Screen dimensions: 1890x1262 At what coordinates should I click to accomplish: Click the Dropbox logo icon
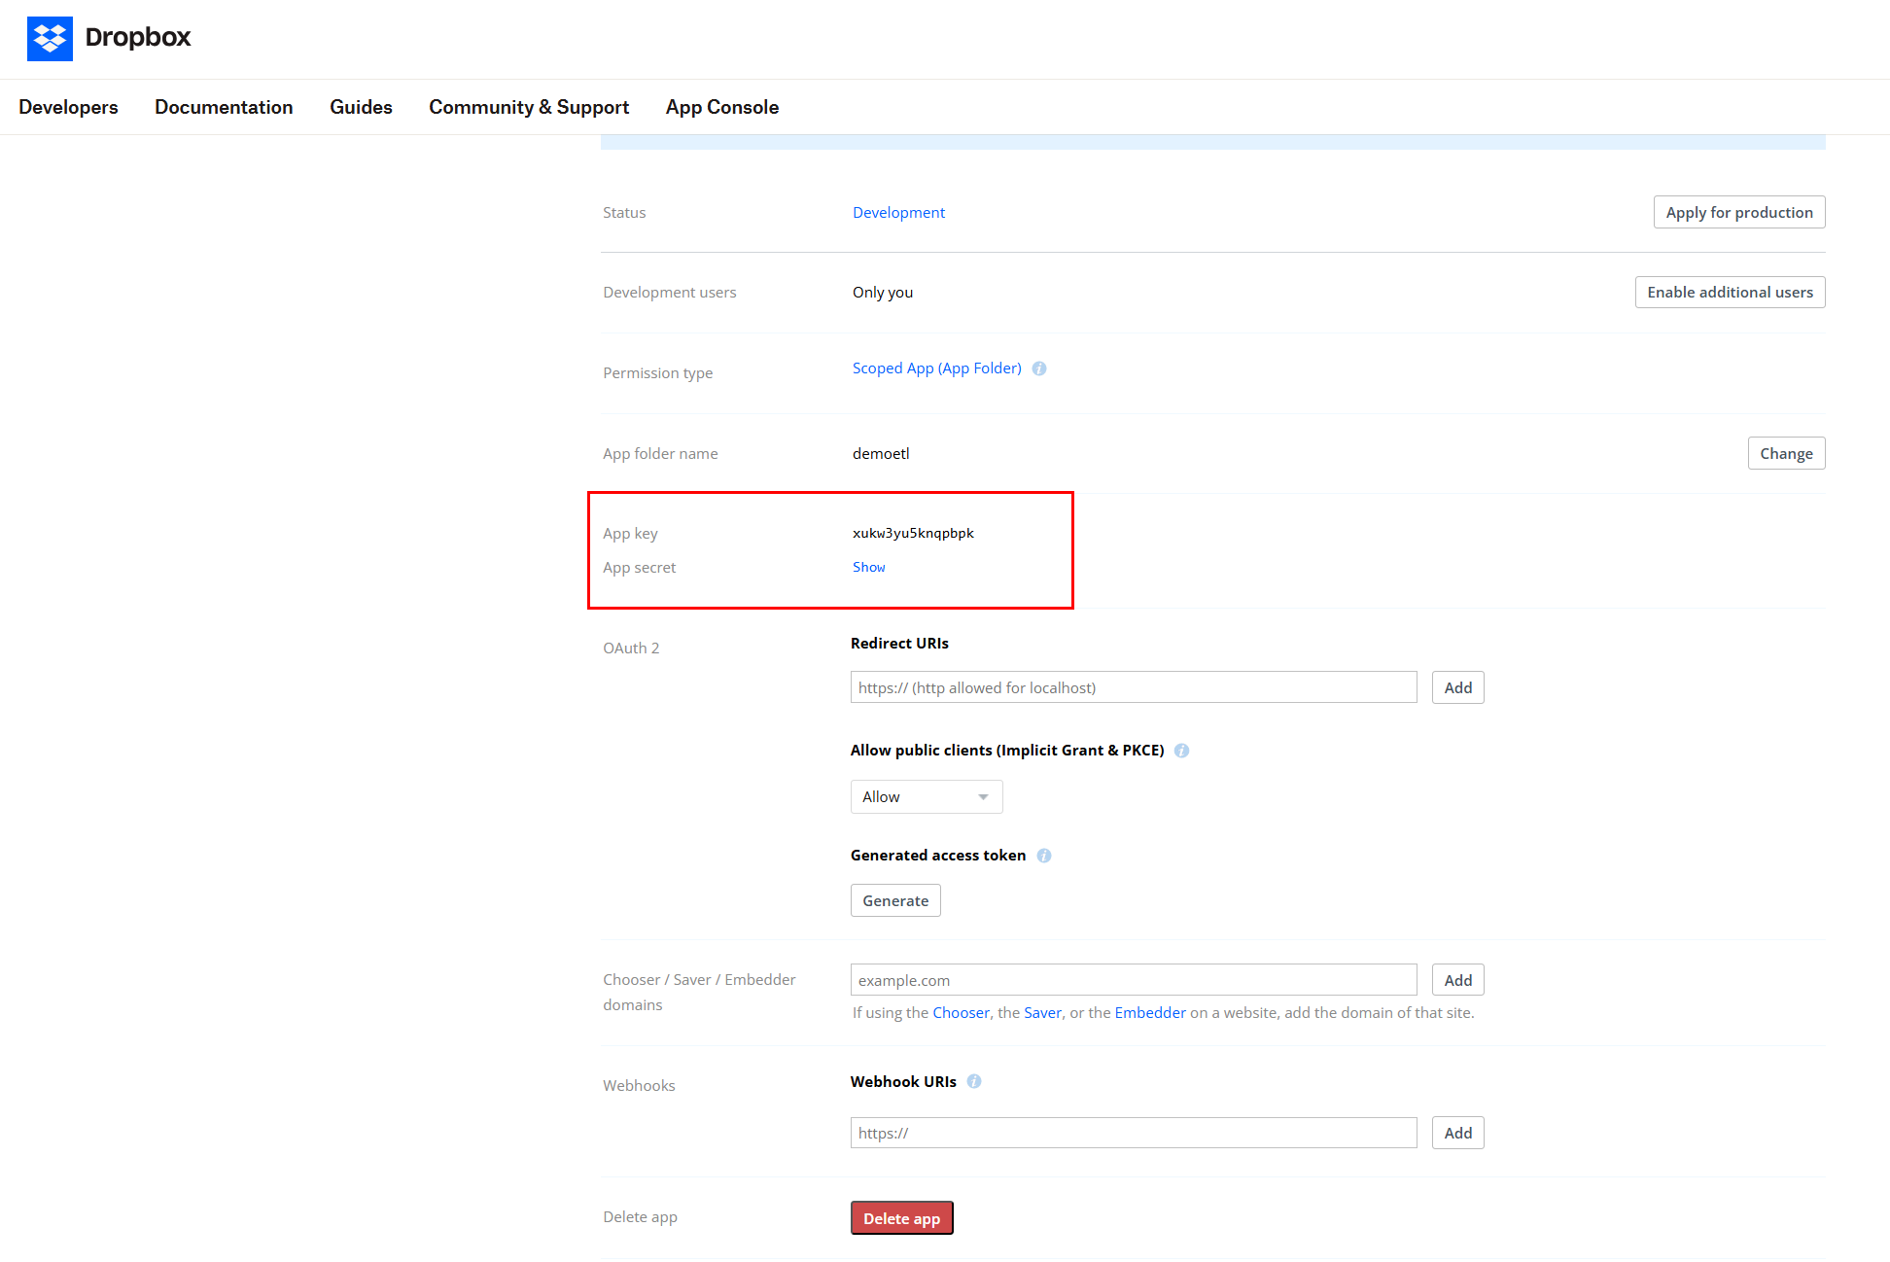point(50,39)
